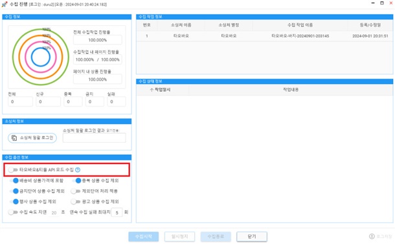Image resolution: width=395 pixels, height=244 pixels.
Task: Click row number 1 cell
Action: click(x=146, y=36)
